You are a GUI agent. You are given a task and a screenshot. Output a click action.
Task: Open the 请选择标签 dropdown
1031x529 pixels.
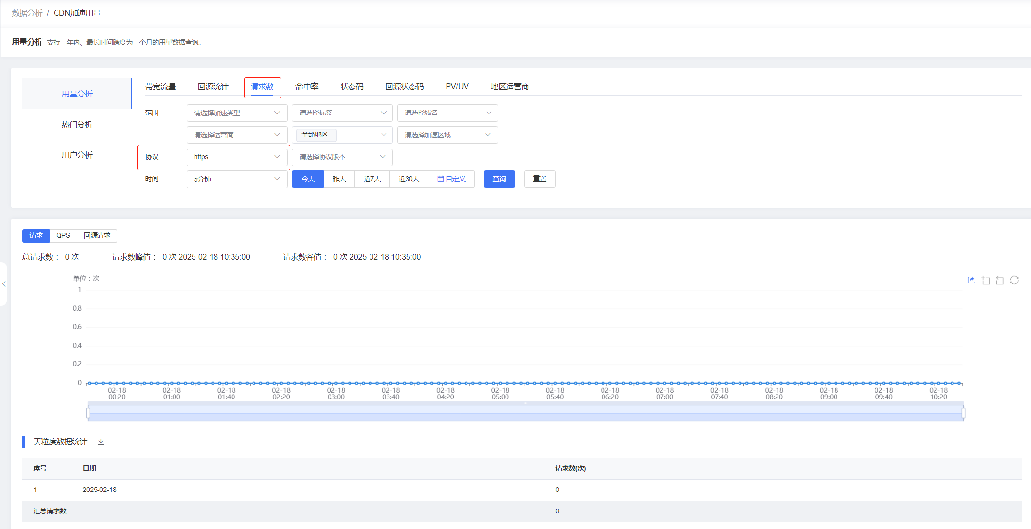point(342,113)
